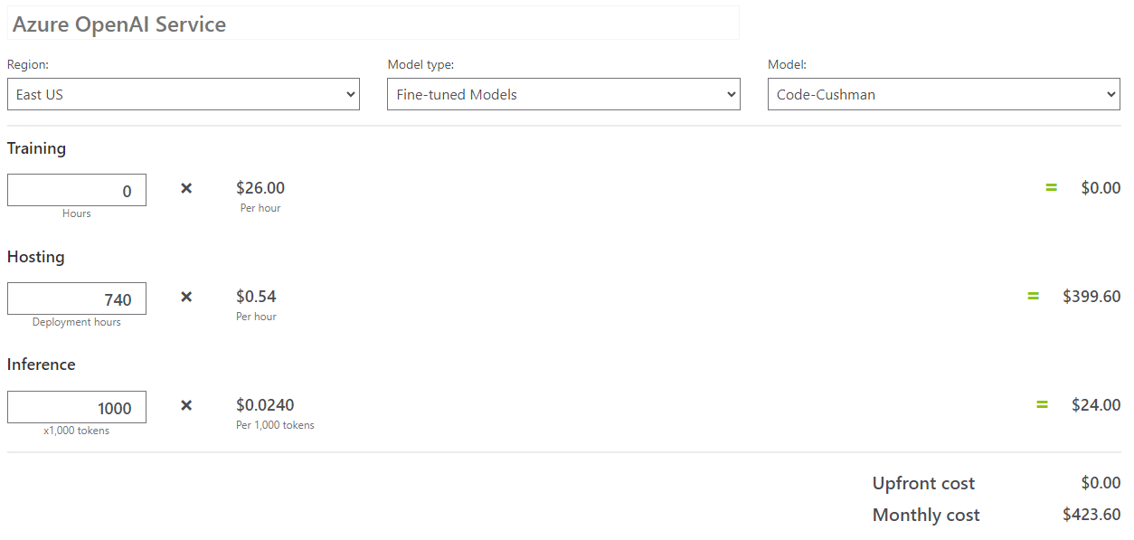Viewport: 1134px width, 540px height.
Task: Click the Hosting section heading
Action: pyautogui.click(x=36, y=257)
